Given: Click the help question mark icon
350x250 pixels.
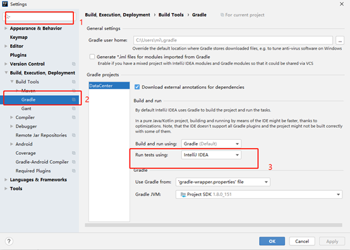Looking at the screenshot, I should (x=9, y=241).
